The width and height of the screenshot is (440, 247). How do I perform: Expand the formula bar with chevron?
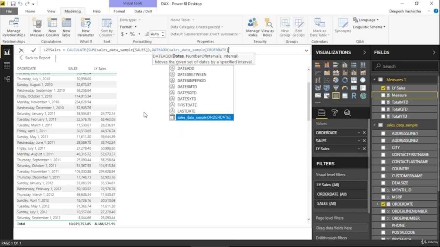(306, 50)
